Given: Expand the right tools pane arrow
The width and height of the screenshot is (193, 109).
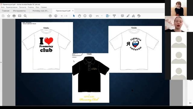Looking at the screenshot, I should 190,103.
